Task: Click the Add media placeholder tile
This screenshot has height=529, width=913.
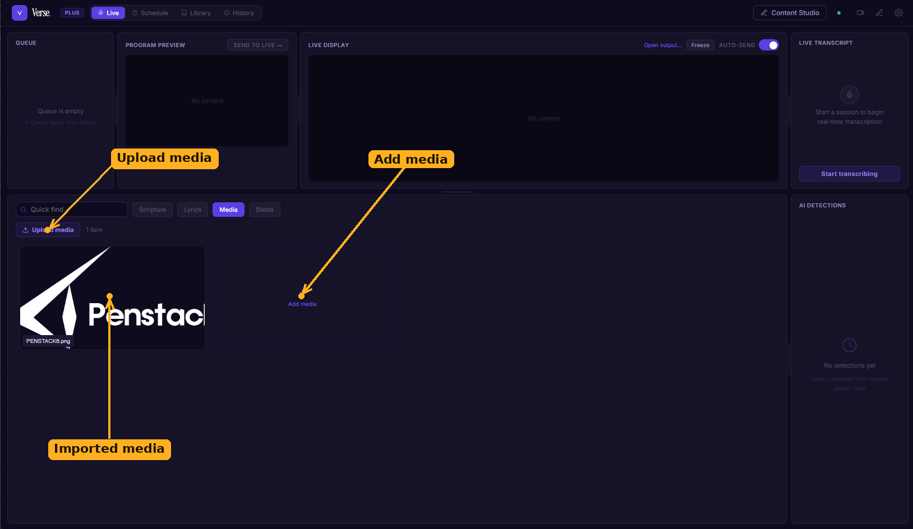Action: click(x=302, y=298)
